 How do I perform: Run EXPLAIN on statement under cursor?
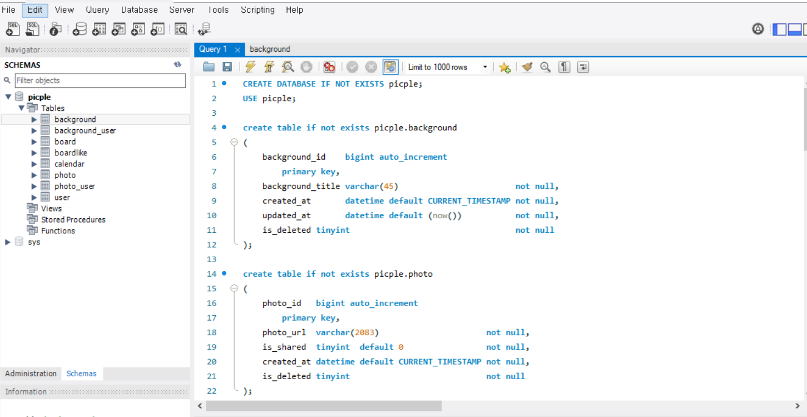pos(288,67)
